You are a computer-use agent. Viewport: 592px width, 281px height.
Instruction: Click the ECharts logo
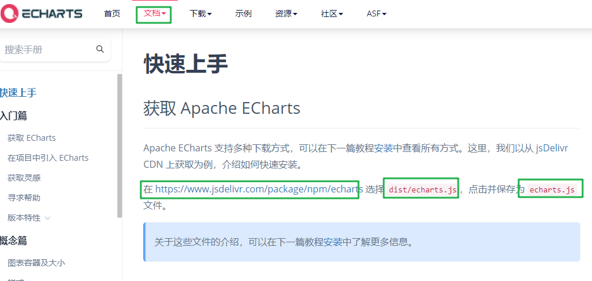[x=41, y=14]
